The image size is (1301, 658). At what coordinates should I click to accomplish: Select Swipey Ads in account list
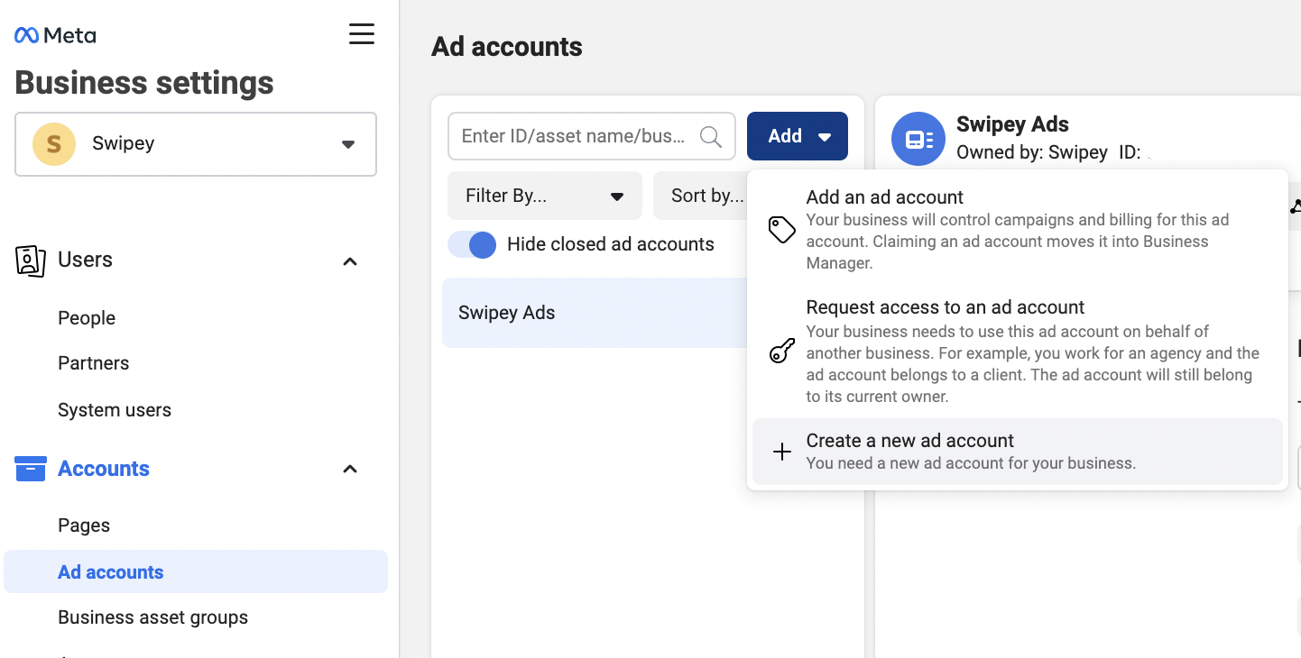(595, 313)
